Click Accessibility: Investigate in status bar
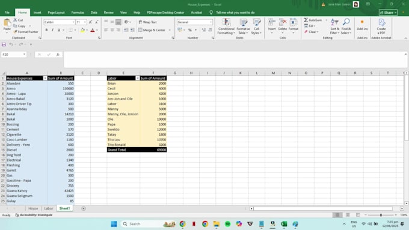This screenshot has height=230, width=409. click(34, 215)
